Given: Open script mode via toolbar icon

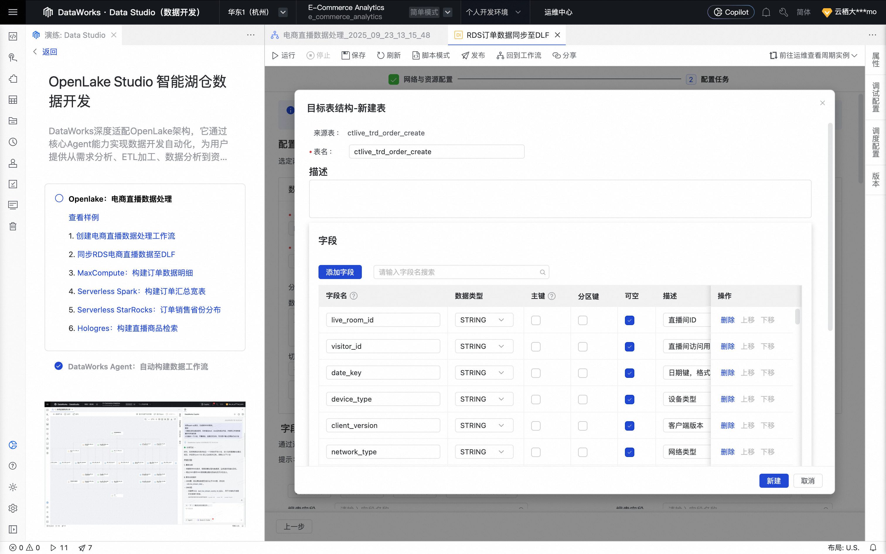Looking at the screenshot, I should (x=415, y=55).
